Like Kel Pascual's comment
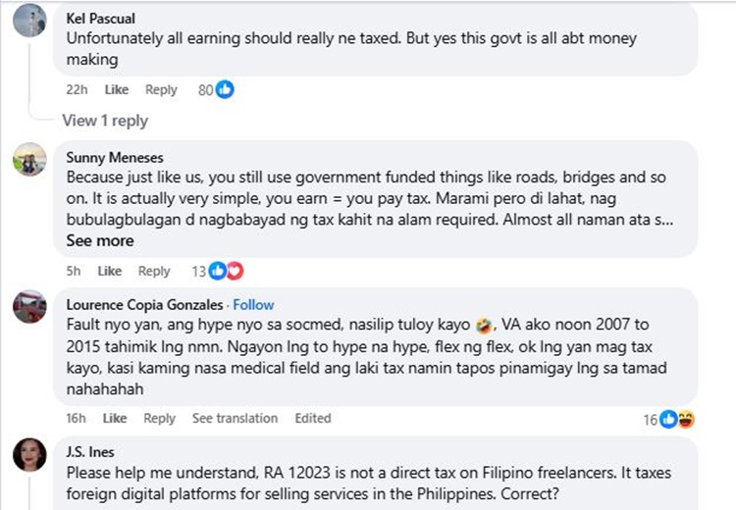 117,89
